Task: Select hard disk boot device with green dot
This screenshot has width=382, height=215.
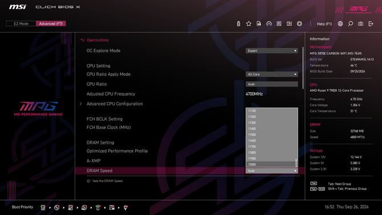Action: [x=43, y=208]
